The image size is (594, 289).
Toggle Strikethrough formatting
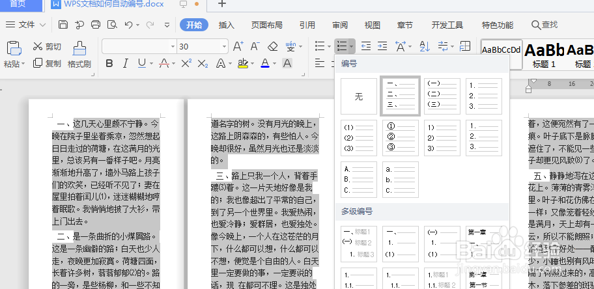pyautogui.click(x=163, y=63)
